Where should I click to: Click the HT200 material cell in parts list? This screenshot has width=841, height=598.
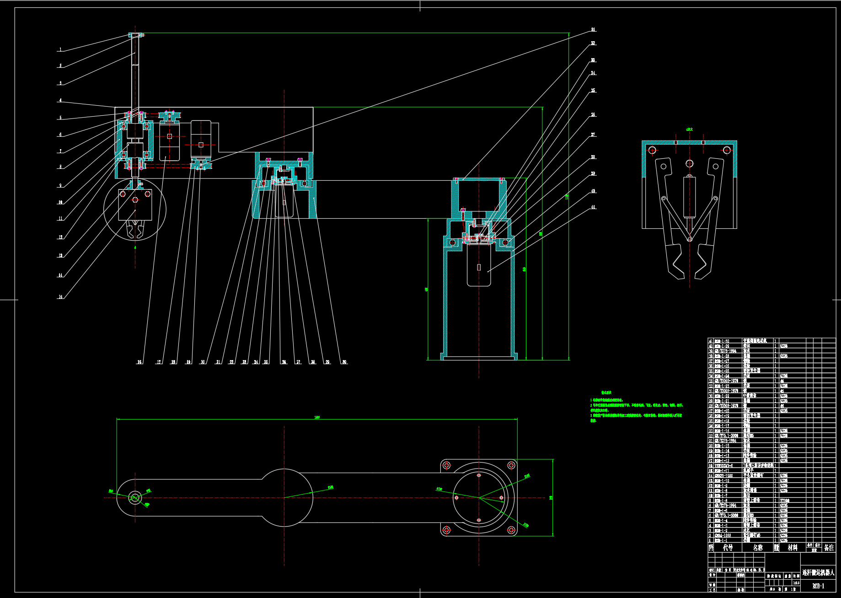tap(784, 501)
